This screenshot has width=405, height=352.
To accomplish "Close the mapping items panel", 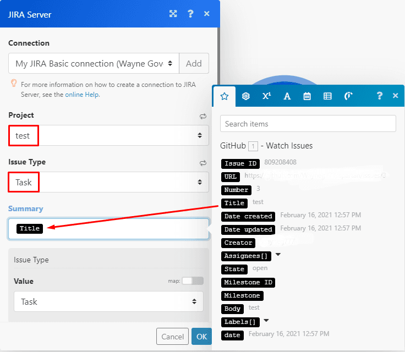I will pos(395,96).
